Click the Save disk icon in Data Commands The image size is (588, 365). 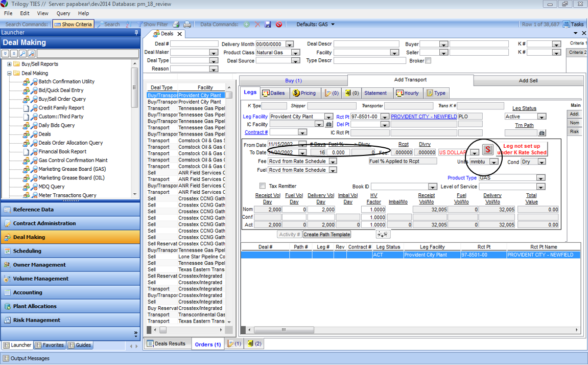[x=268, y=24]
